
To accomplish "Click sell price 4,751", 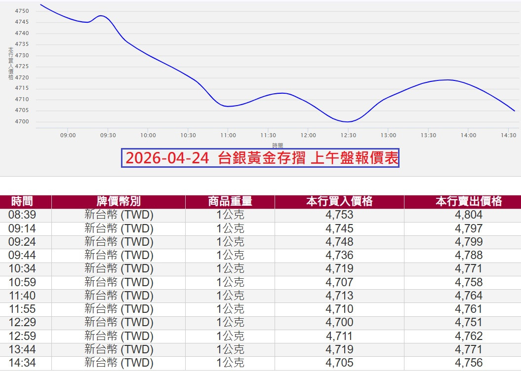I will tap(469, 322).
